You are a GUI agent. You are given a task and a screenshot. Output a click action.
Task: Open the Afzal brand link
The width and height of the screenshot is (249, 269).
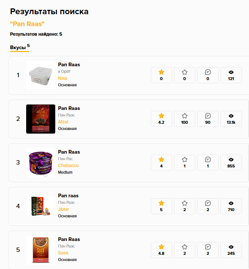(63, 122)
